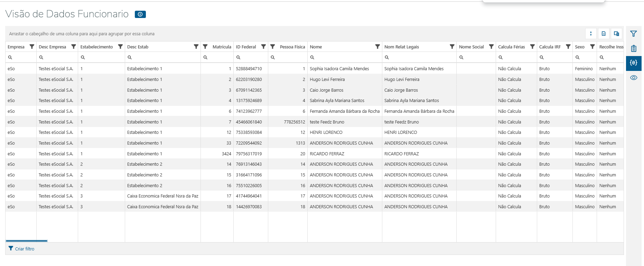The height and width of the screenshot is (266, 644).
Task: Open the Sexo column filter funnel
Action: click(592, 47)
